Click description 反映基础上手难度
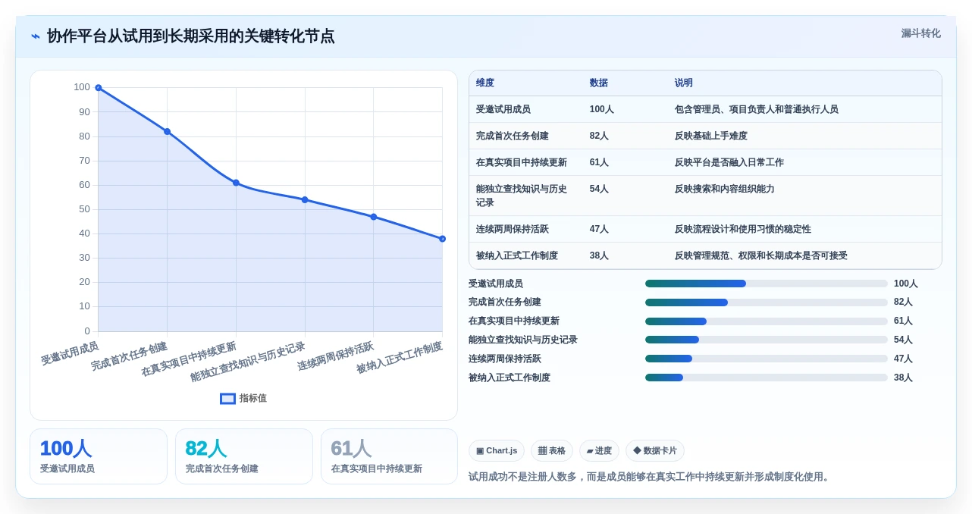Viewport: 972px width, 514px height. point(711,136)
